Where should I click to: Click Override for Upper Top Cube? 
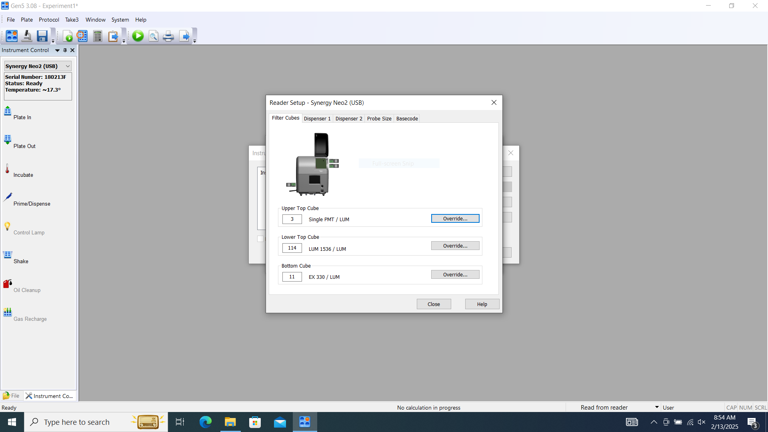click(x=455, y=218)
